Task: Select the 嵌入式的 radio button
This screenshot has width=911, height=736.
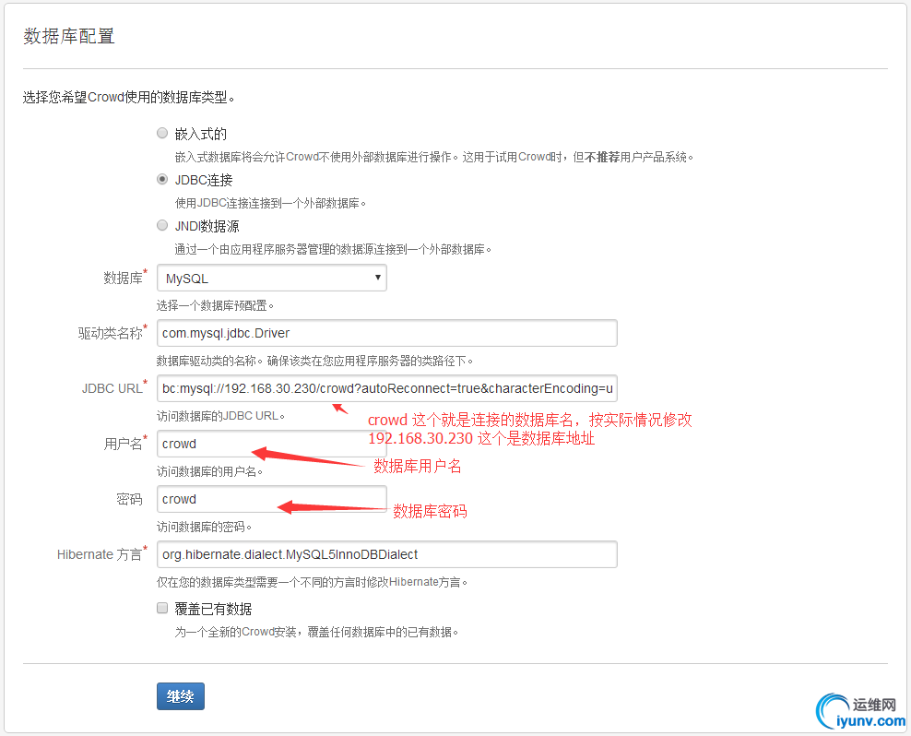Action: (162, 133)
